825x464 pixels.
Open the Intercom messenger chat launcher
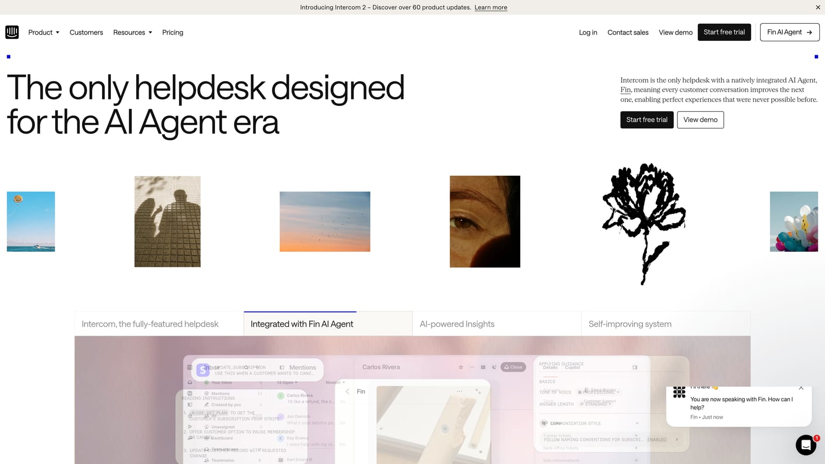[806, 445]
